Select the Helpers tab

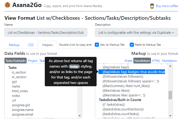[x=47, y=45]
